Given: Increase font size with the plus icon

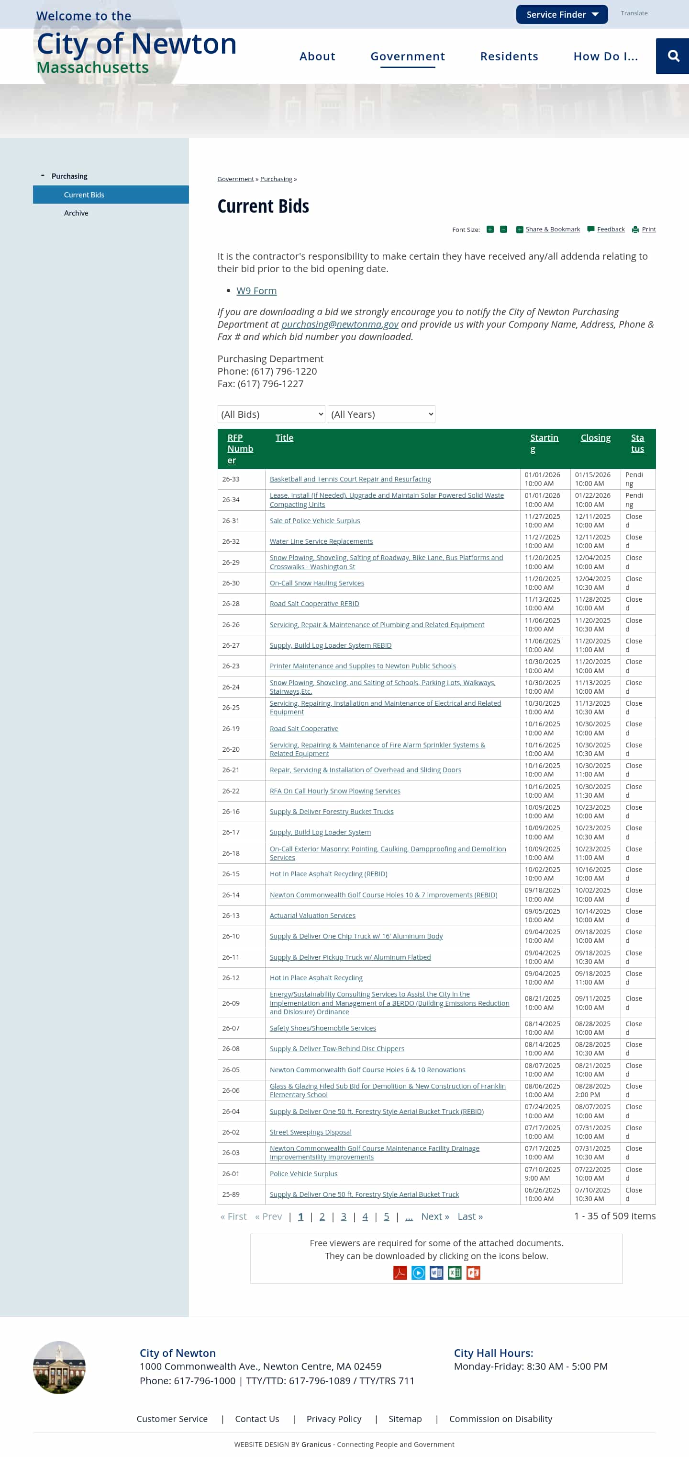Looking at the screenshot, I should (489, 229).
